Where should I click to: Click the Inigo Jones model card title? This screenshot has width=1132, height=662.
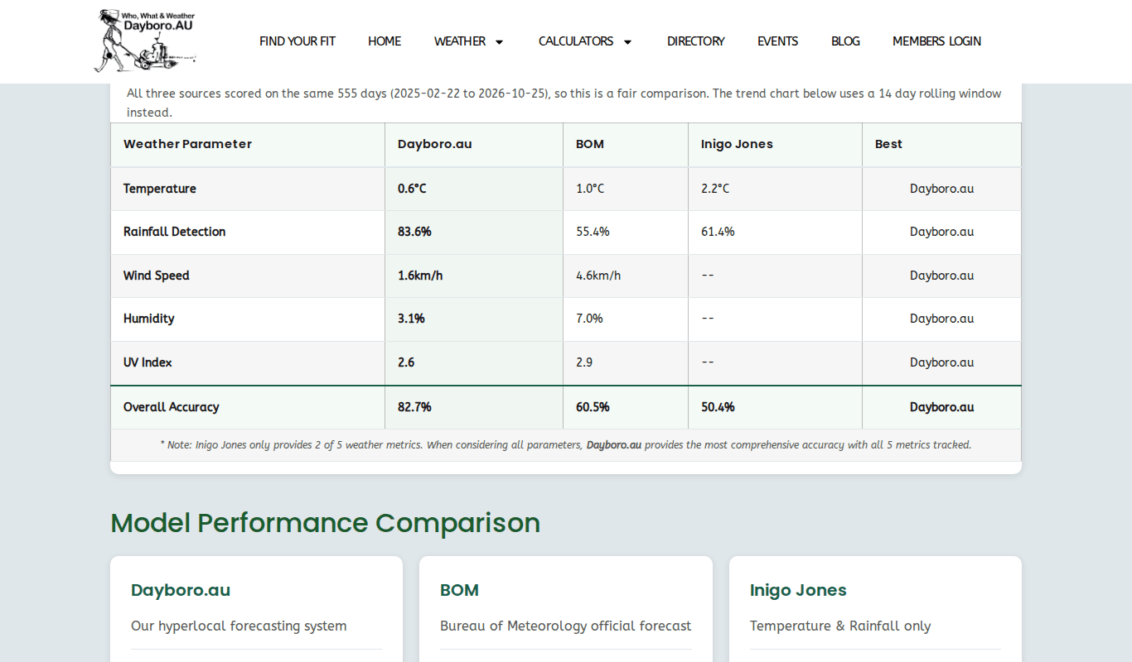pos(798,590)
